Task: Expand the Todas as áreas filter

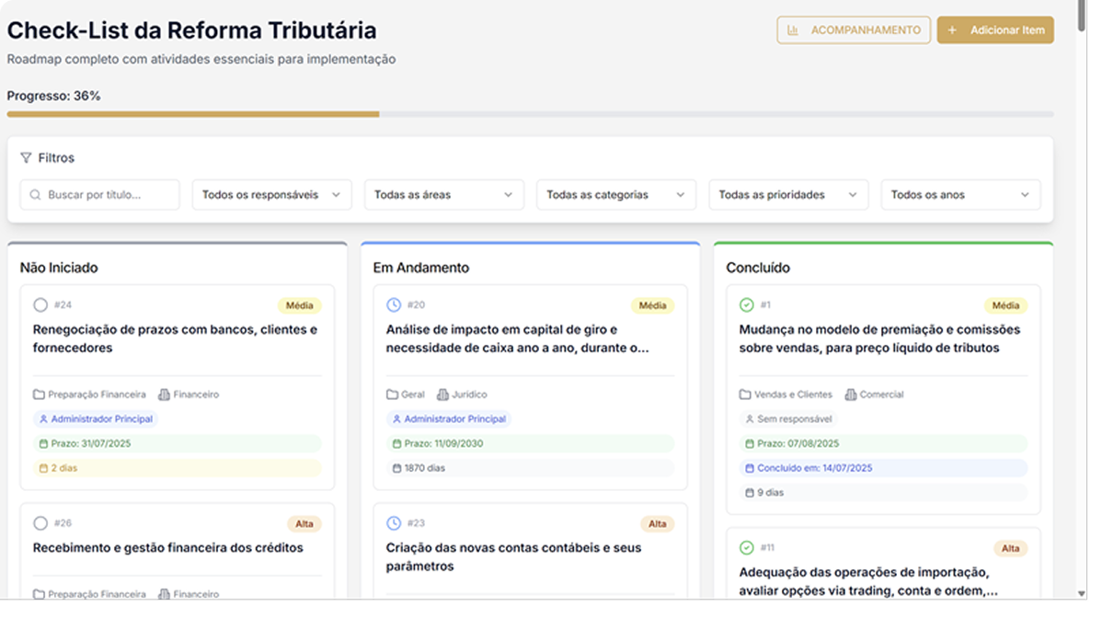Action: 443,195
